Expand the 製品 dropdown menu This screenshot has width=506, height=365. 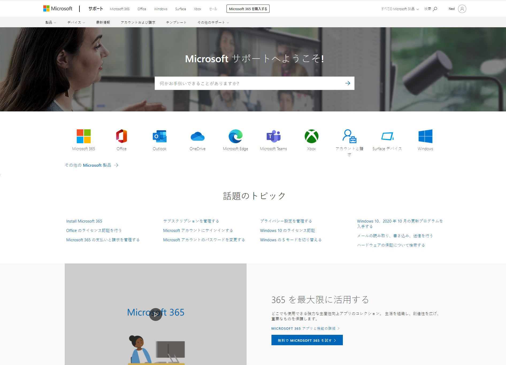click(x=51, y=22)
